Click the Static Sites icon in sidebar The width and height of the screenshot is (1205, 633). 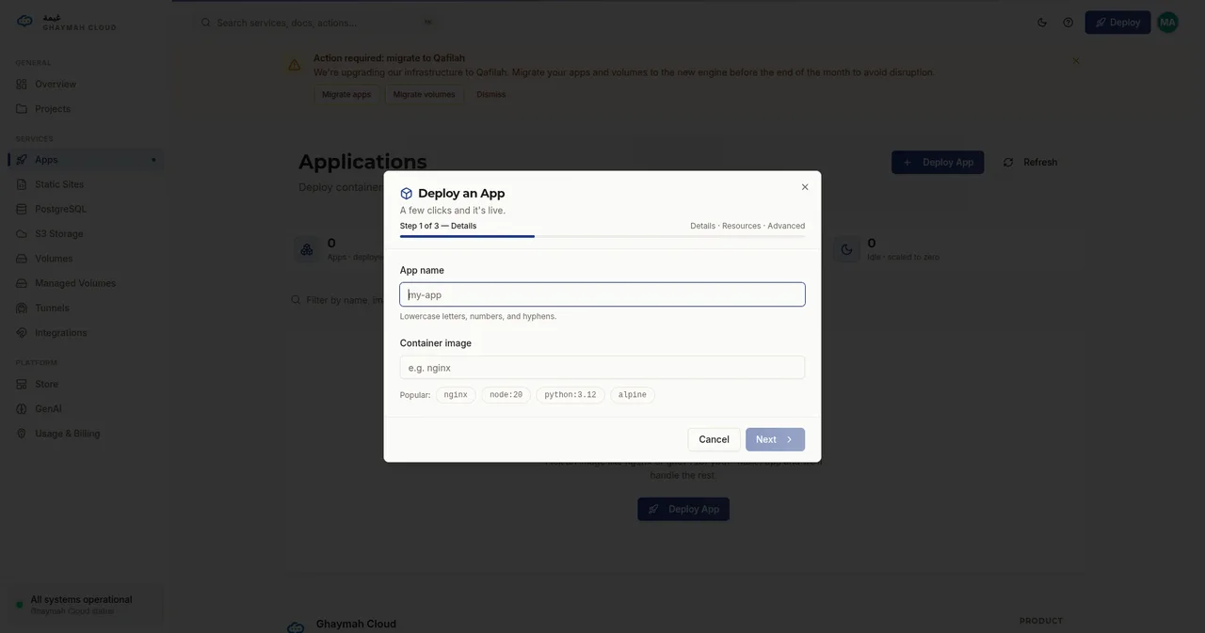22,184
